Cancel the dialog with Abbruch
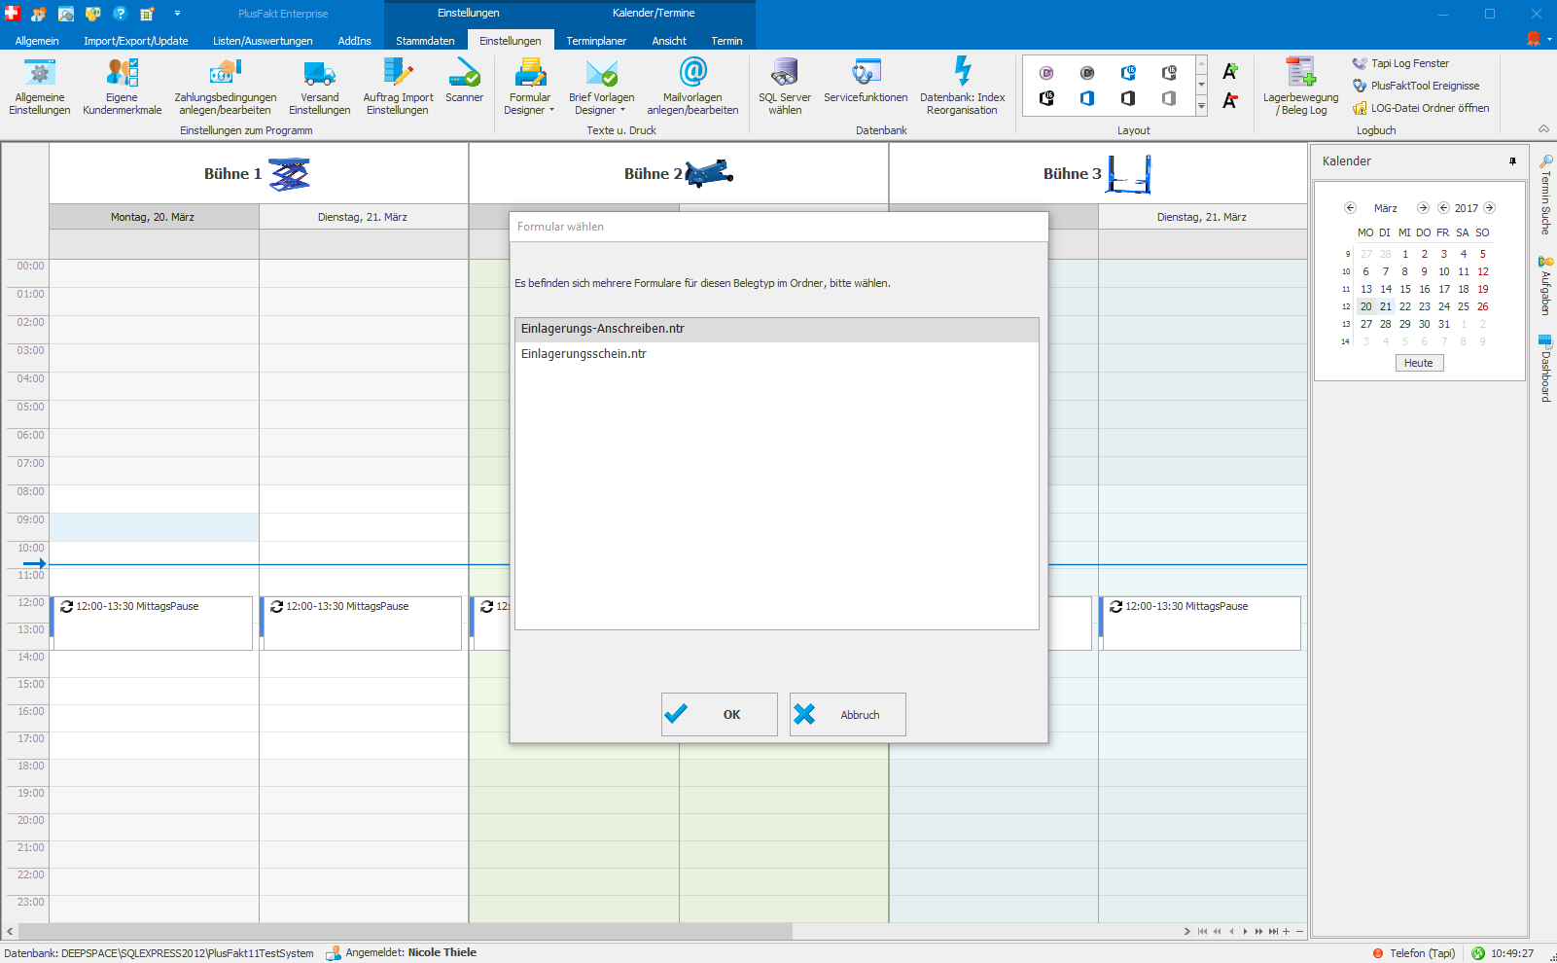 [847, 714]
